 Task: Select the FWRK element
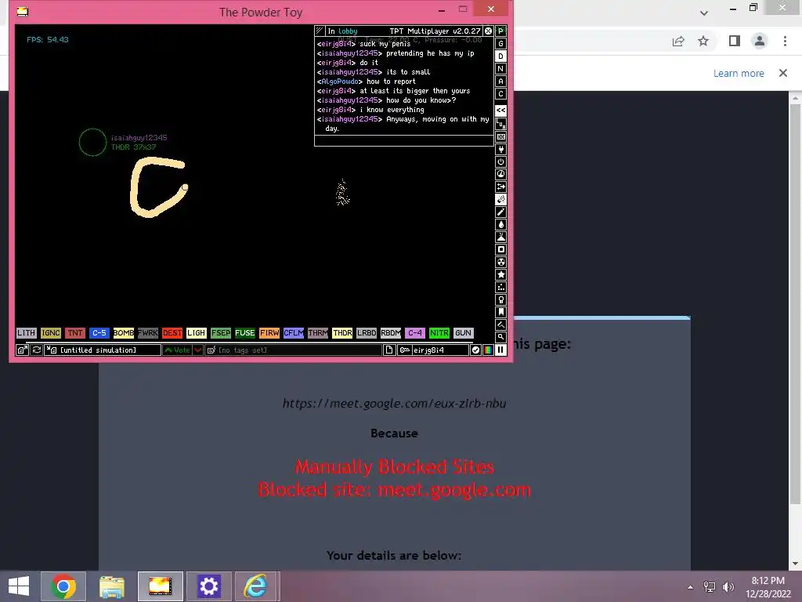[148, 332]
